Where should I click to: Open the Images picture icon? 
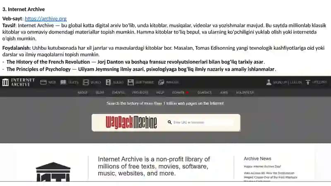[161, 82]
